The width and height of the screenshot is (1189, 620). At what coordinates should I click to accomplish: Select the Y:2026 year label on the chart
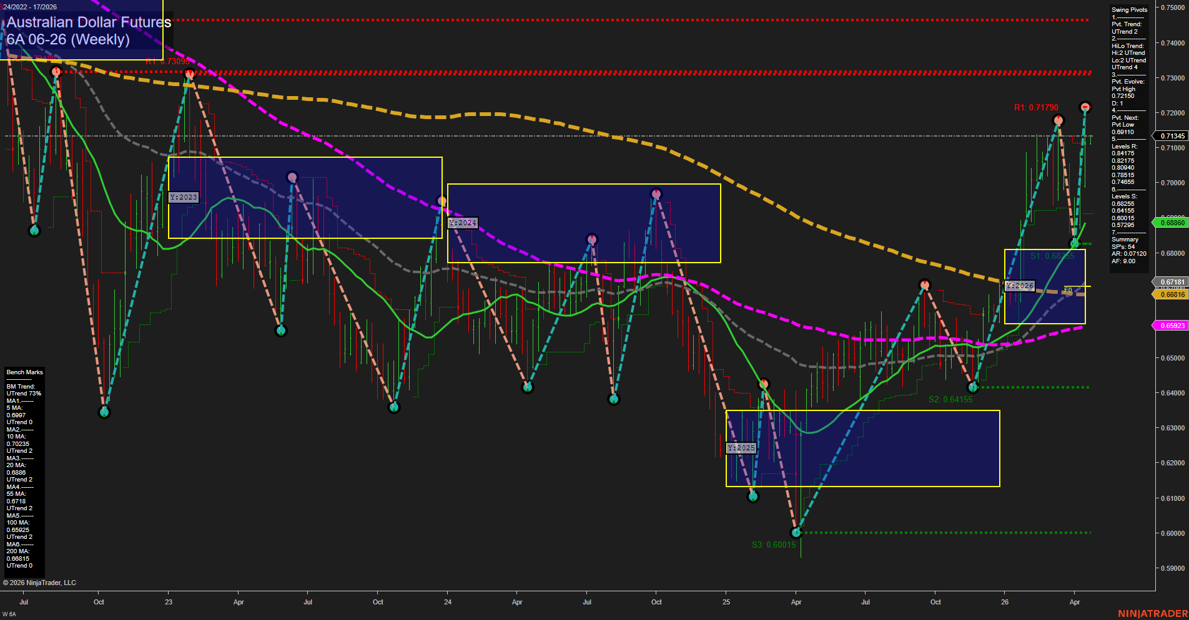(x=1020, y=285)
